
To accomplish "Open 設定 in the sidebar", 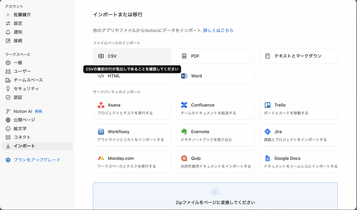I will [18, 23].
